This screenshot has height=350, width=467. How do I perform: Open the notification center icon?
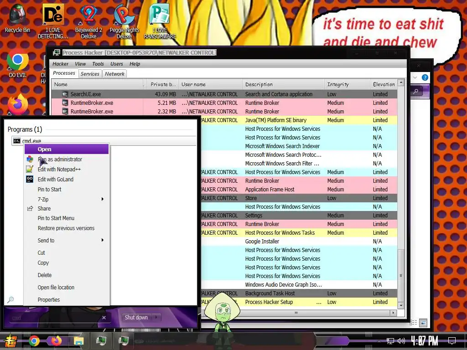452,341
